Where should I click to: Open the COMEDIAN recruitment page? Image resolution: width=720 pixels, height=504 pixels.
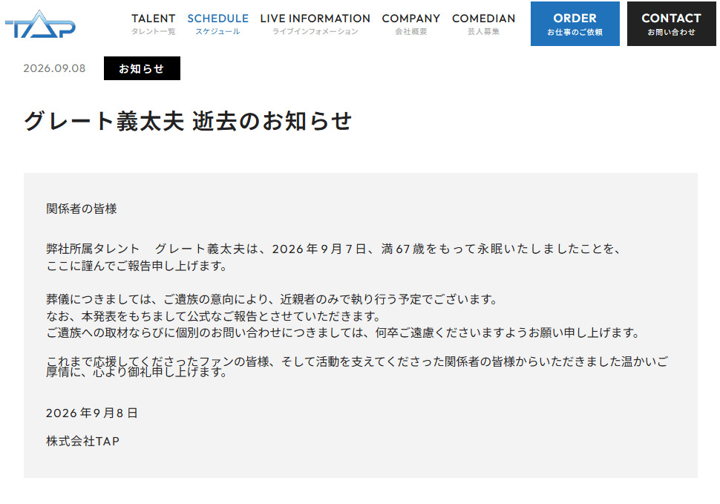click(x=483, y=24)
